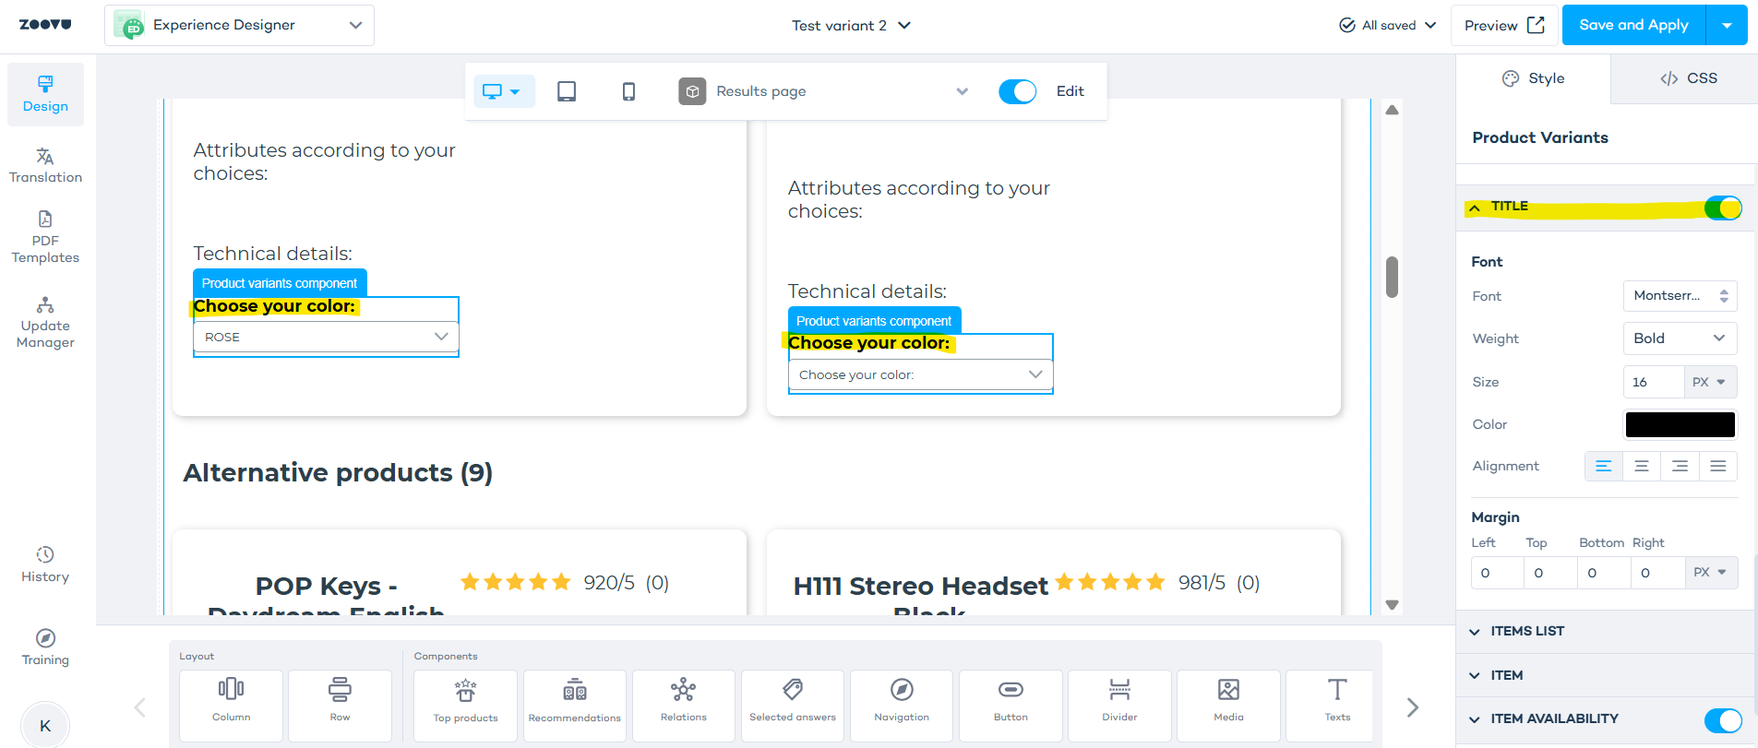Open the font Weight dropdown
Screen dimensions: 1758x748
click(x=1680, y=338)
